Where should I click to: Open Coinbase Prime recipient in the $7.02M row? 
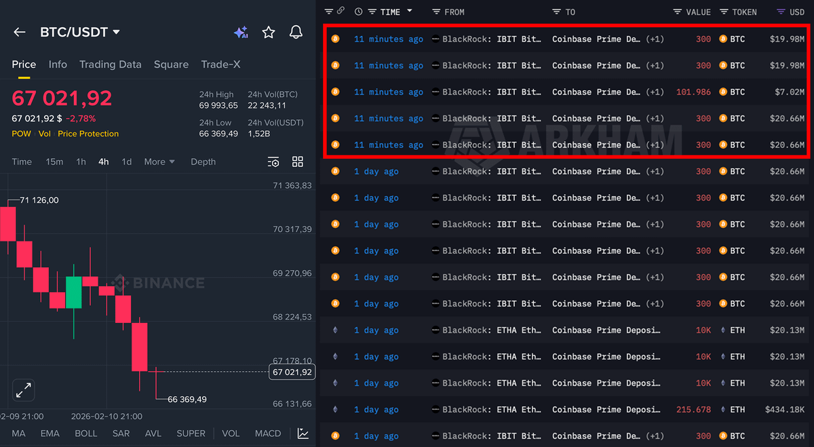[596, 92]
